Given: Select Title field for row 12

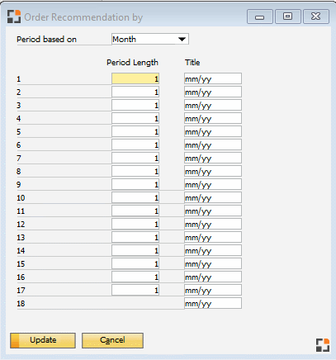Looking at the screenshot, I should 213,224.
